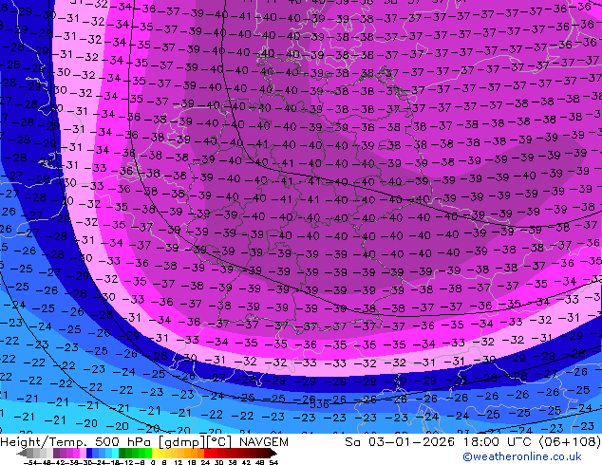Open the weatheronline.co.uk copyright link
The width and height of the screenshot is (602, 465).
pos(521,456)
